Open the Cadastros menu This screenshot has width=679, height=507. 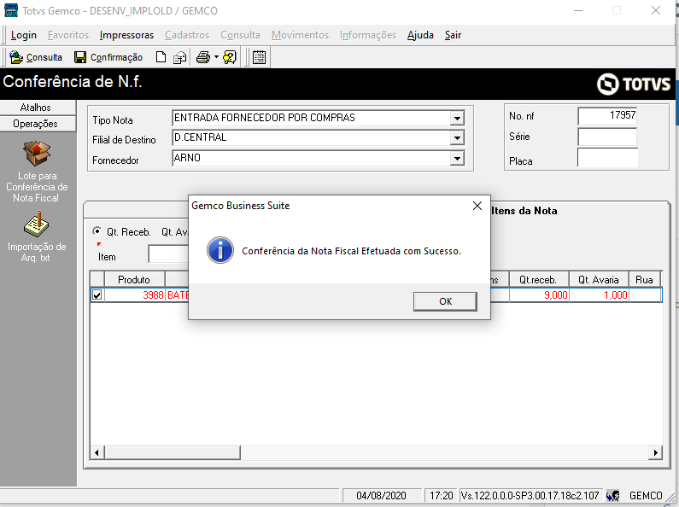tap(187, 35)
